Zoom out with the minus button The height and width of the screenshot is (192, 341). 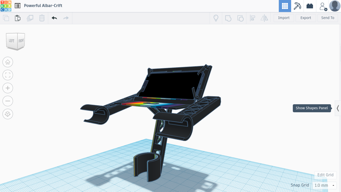(8, 101)
